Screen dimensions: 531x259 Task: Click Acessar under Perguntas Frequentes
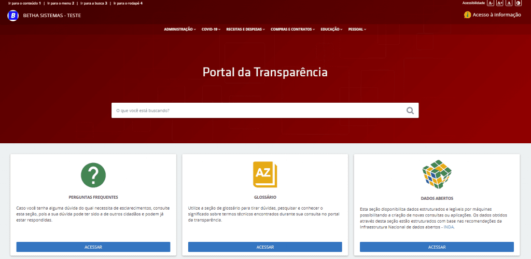pos(93,247)
